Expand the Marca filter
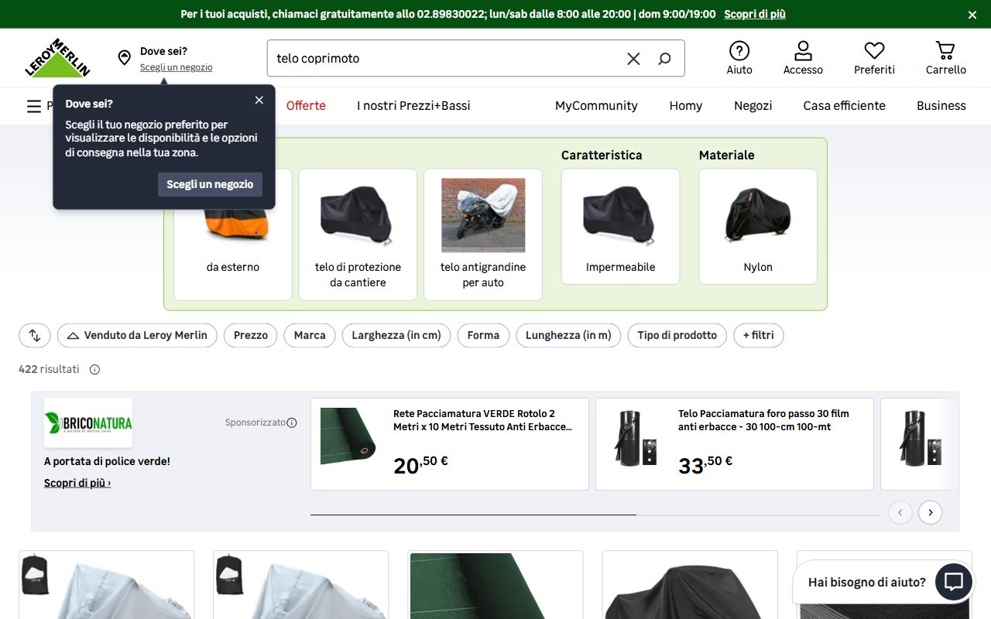991x619 pixels. 310,335
